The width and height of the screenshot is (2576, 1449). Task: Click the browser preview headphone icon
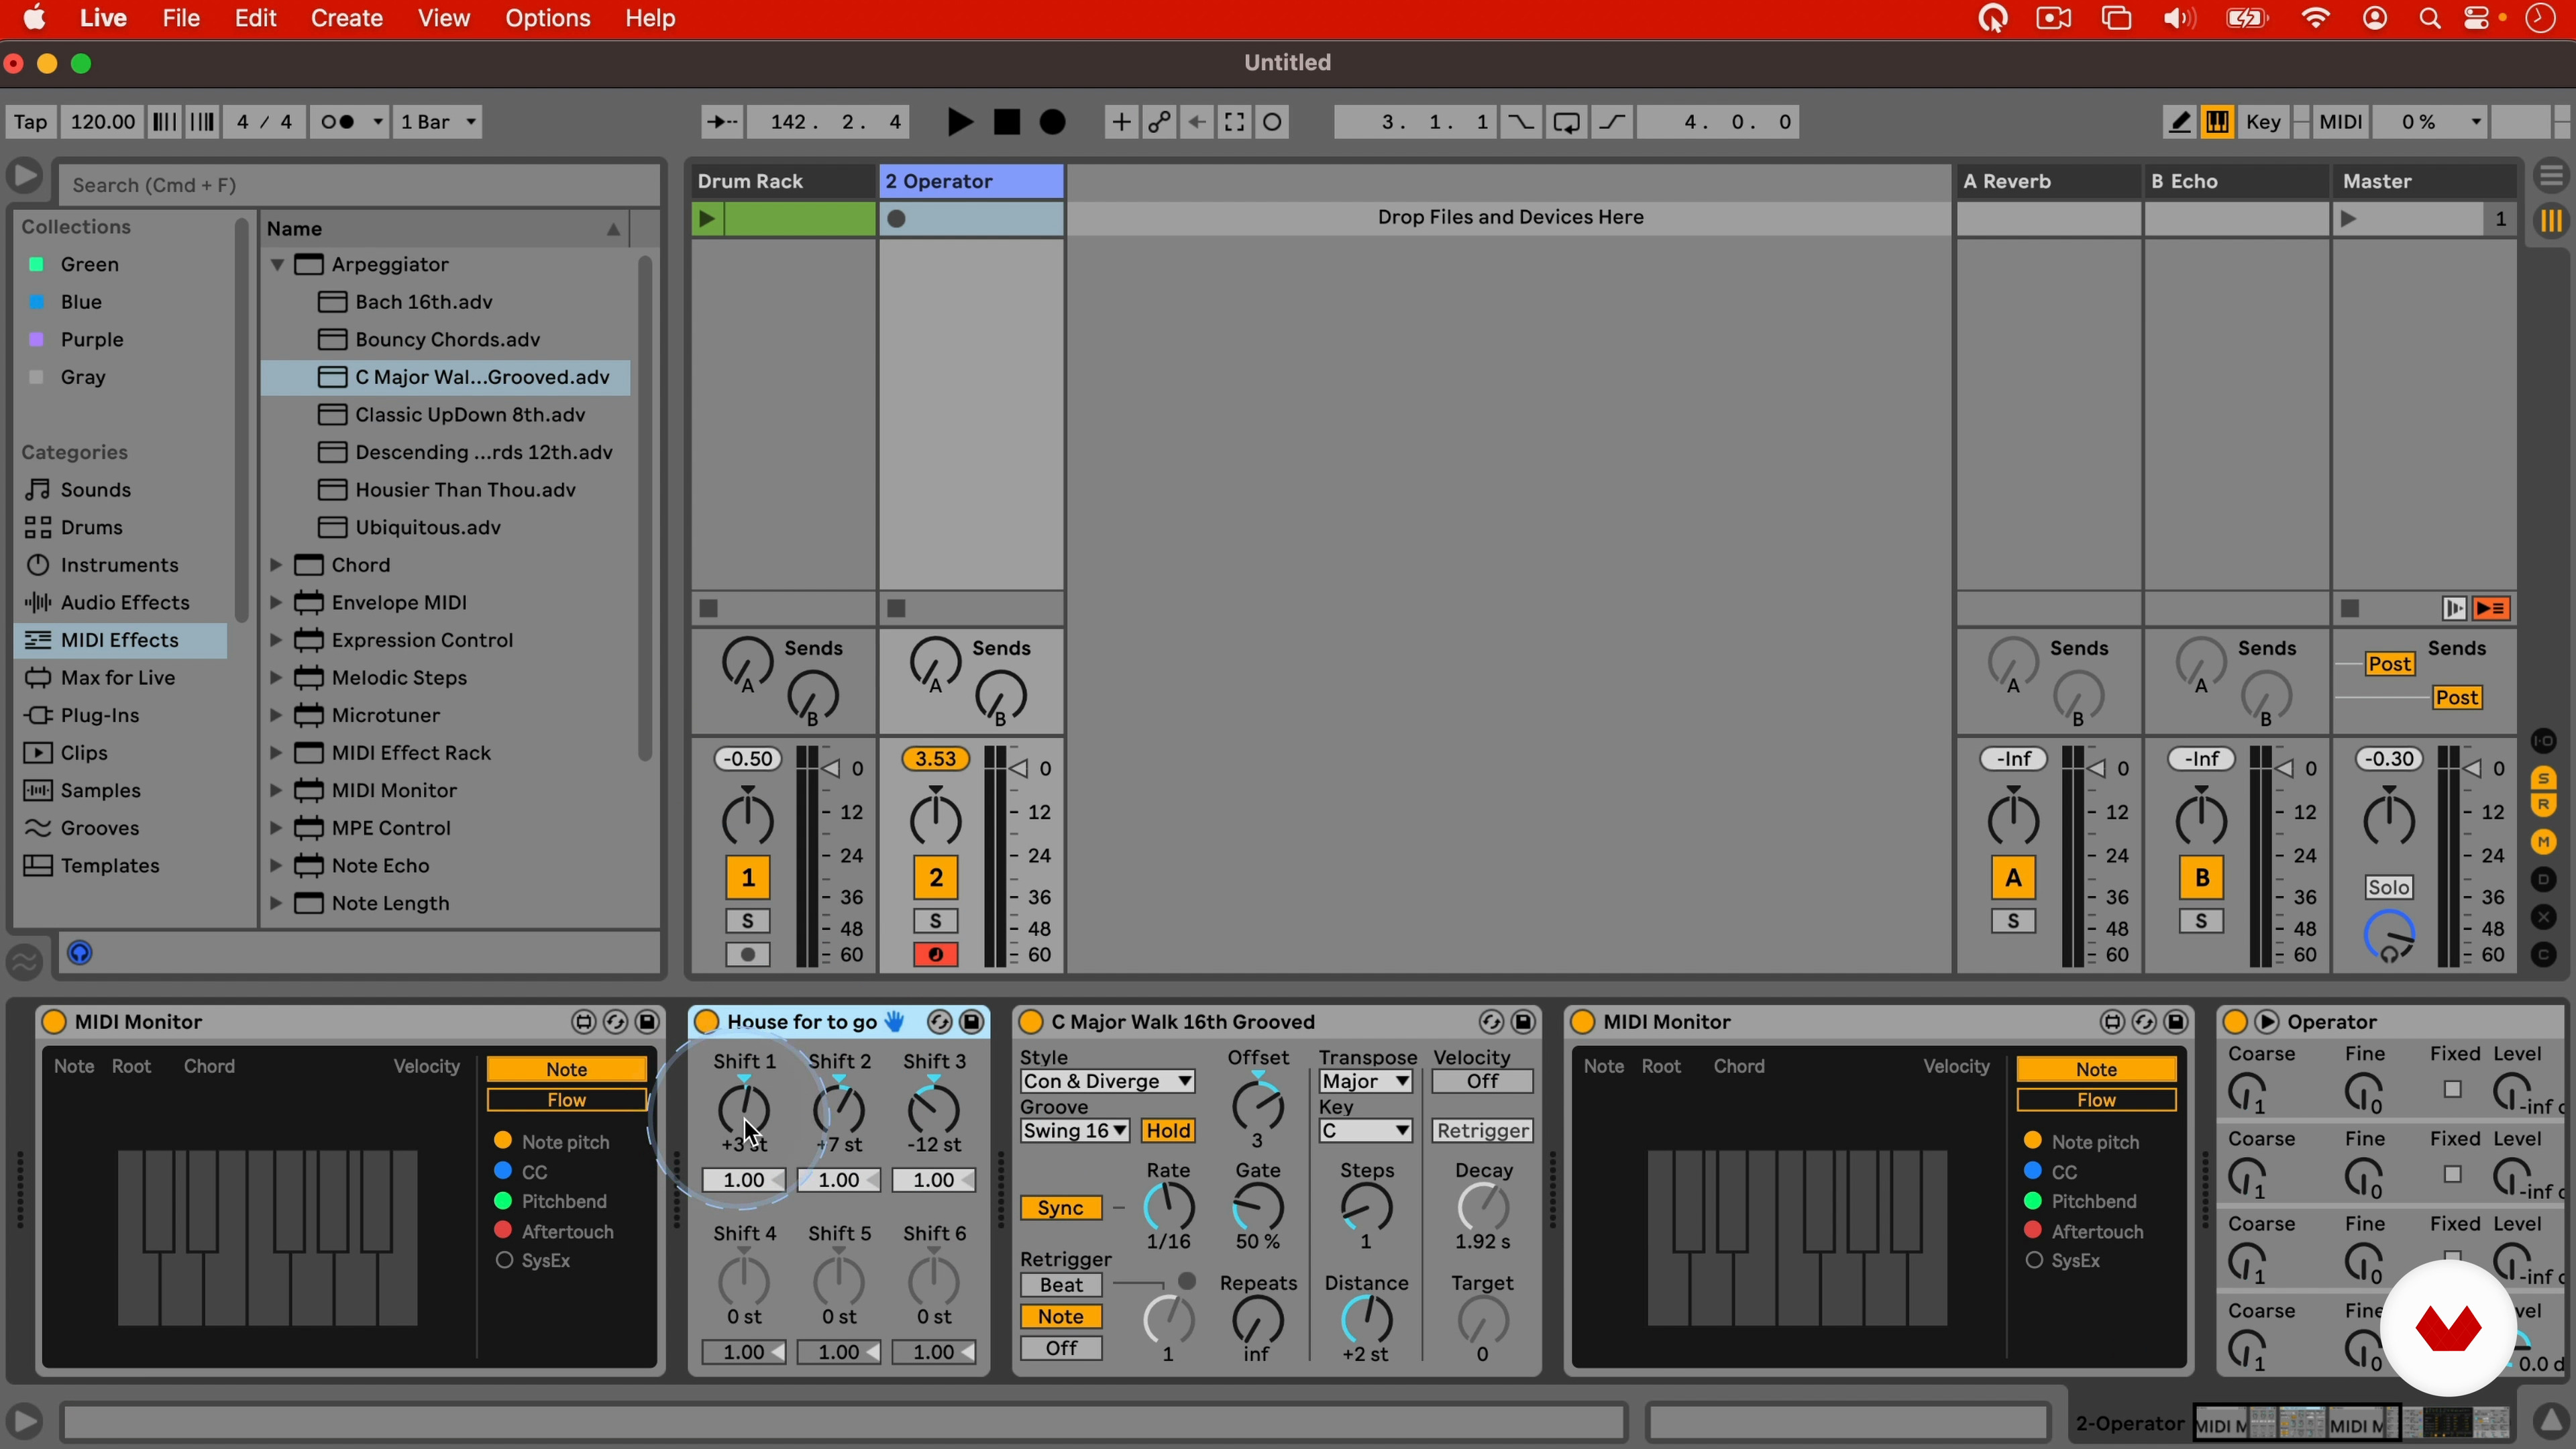[80, 953]
